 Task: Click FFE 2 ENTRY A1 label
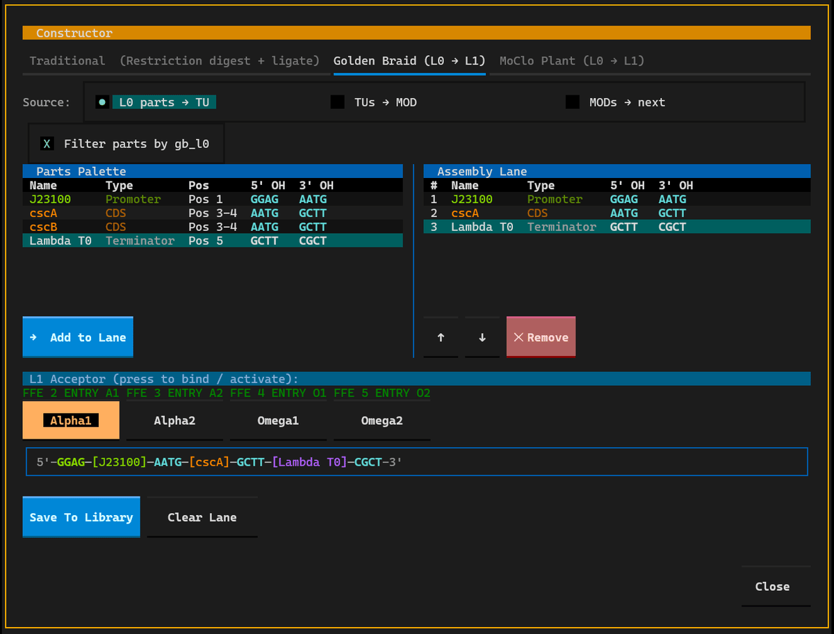click(71, 393)
